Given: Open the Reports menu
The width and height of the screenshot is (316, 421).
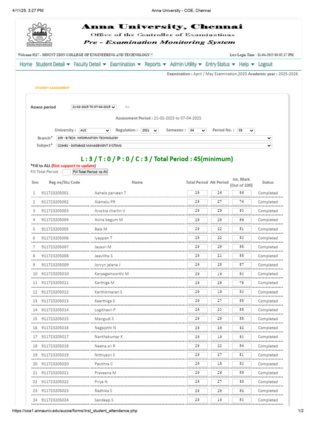Looking at the screenshot, I should point(155,65).
